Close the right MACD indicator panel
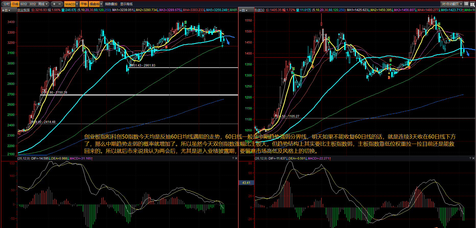This screenshot has width=476, height=228. coord(473,158)
